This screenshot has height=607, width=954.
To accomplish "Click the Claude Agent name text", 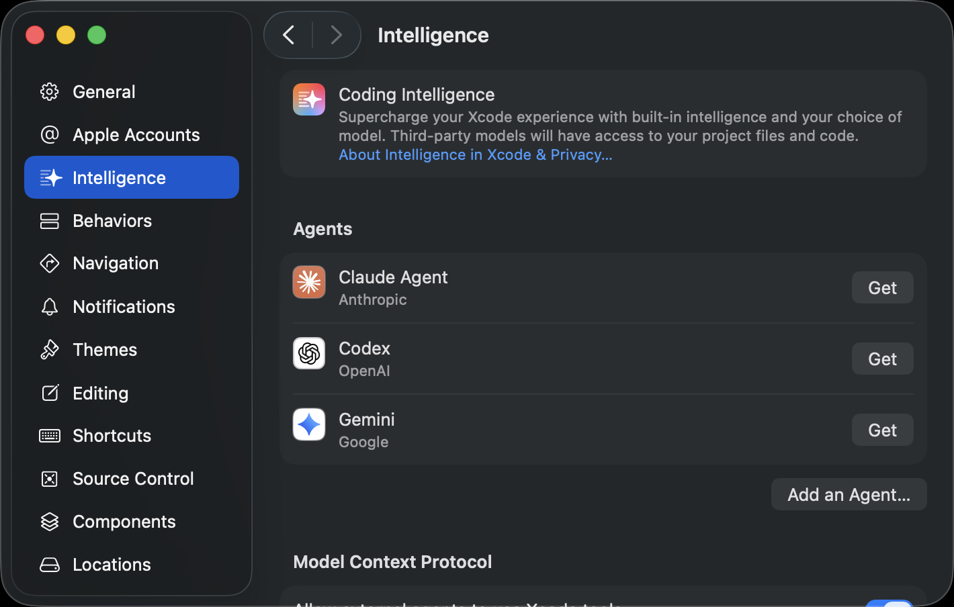I will [393, 277].
